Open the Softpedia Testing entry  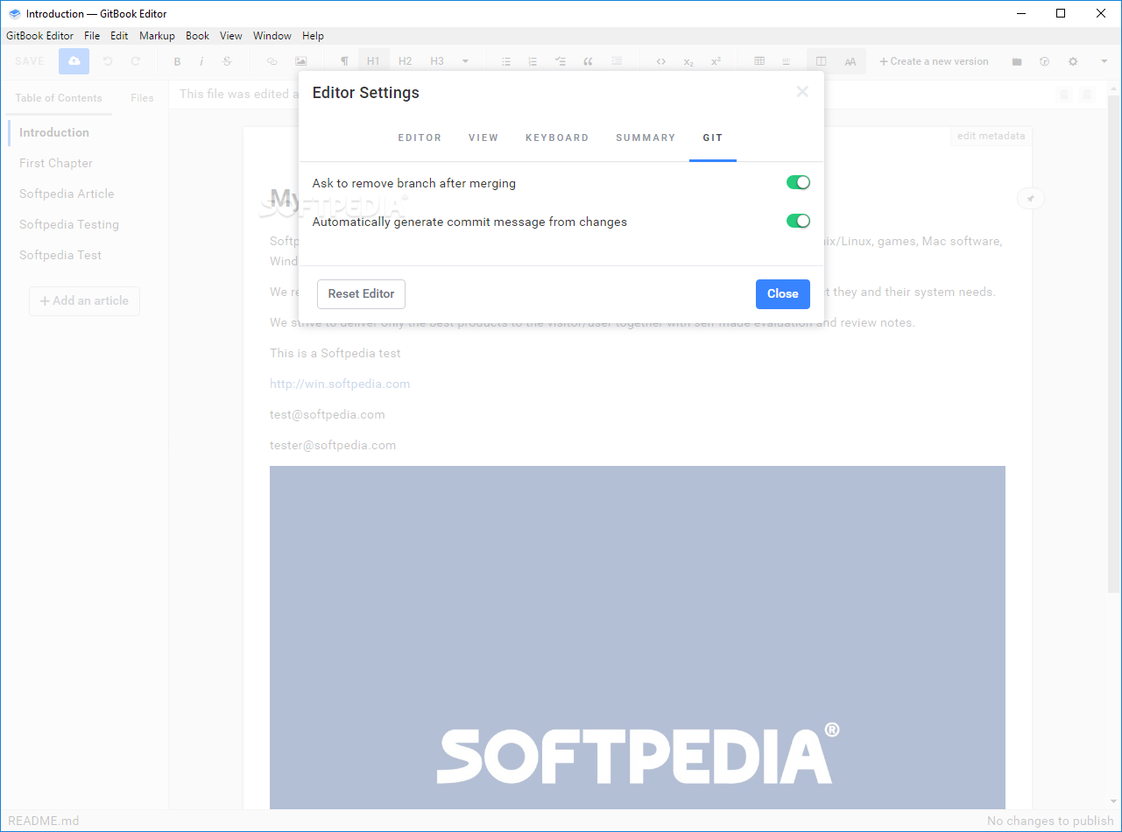69,224
